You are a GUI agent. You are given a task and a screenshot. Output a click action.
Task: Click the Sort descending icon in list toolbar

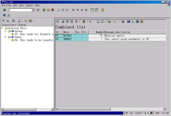coord(67,22)
